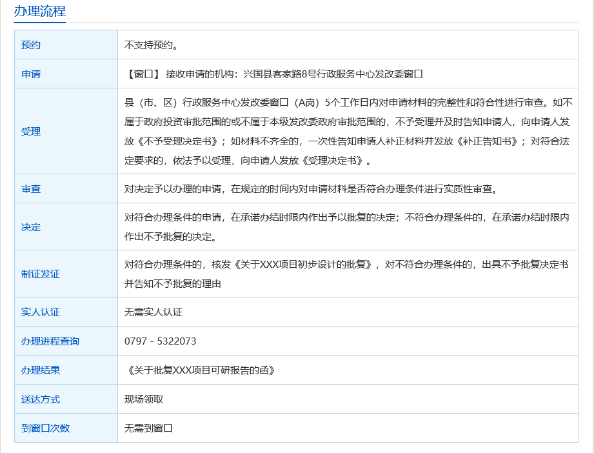Click the 无需实人认证 value

click(153, 312)
